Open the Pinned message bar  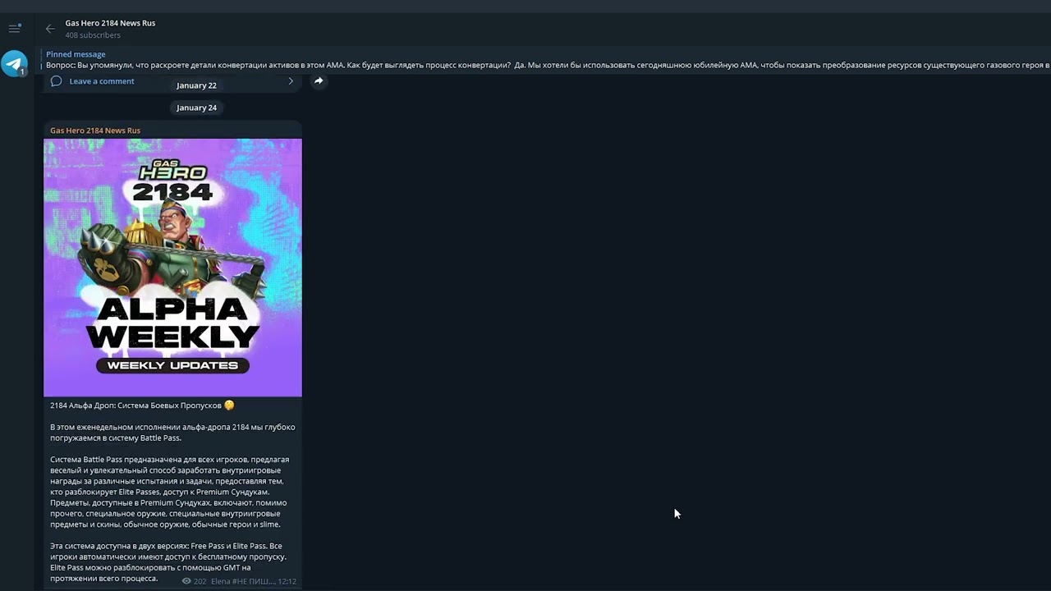tap(546, 60)
